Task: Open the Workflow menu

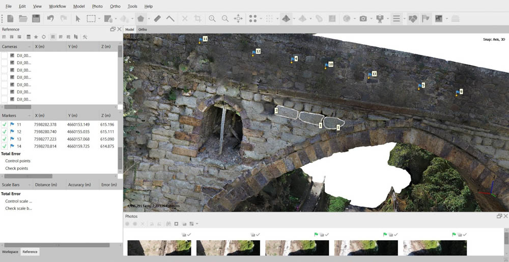Action: pos(58,6)
